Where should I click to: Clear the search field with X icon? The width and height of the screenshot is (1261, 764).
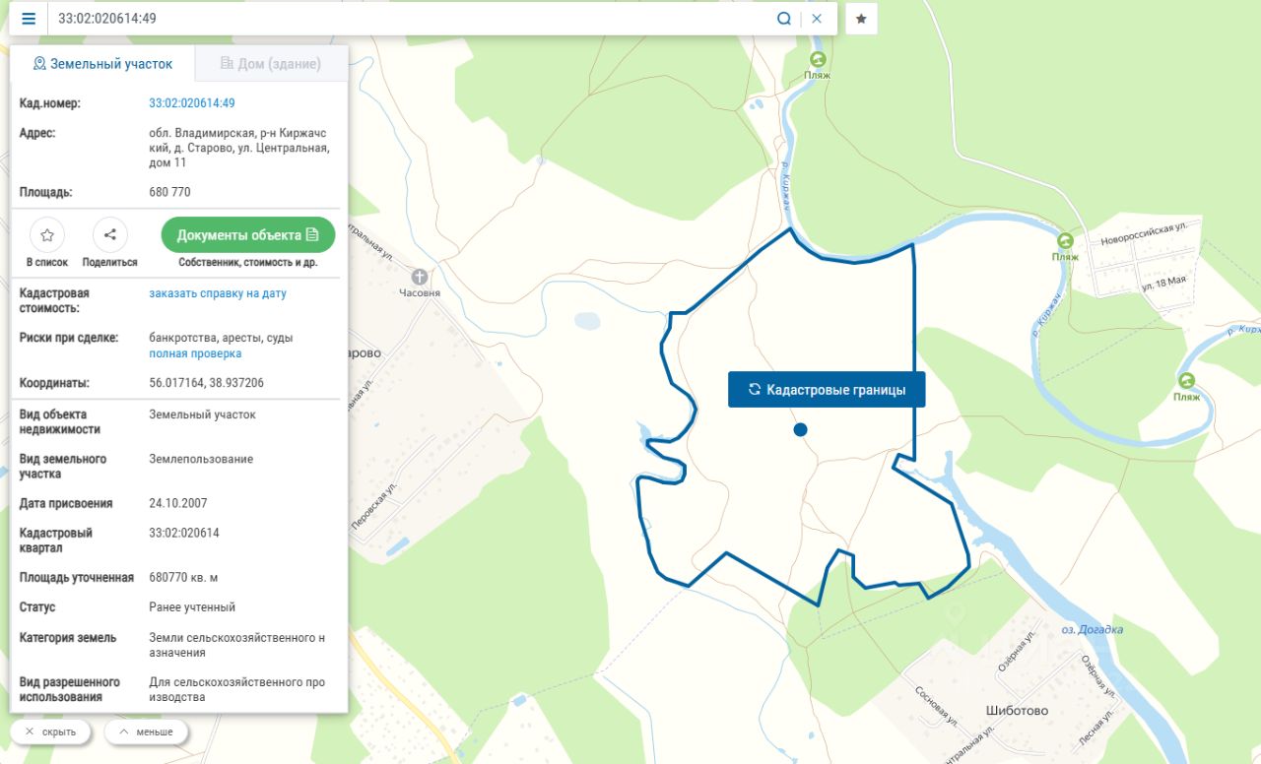(817, 19)
